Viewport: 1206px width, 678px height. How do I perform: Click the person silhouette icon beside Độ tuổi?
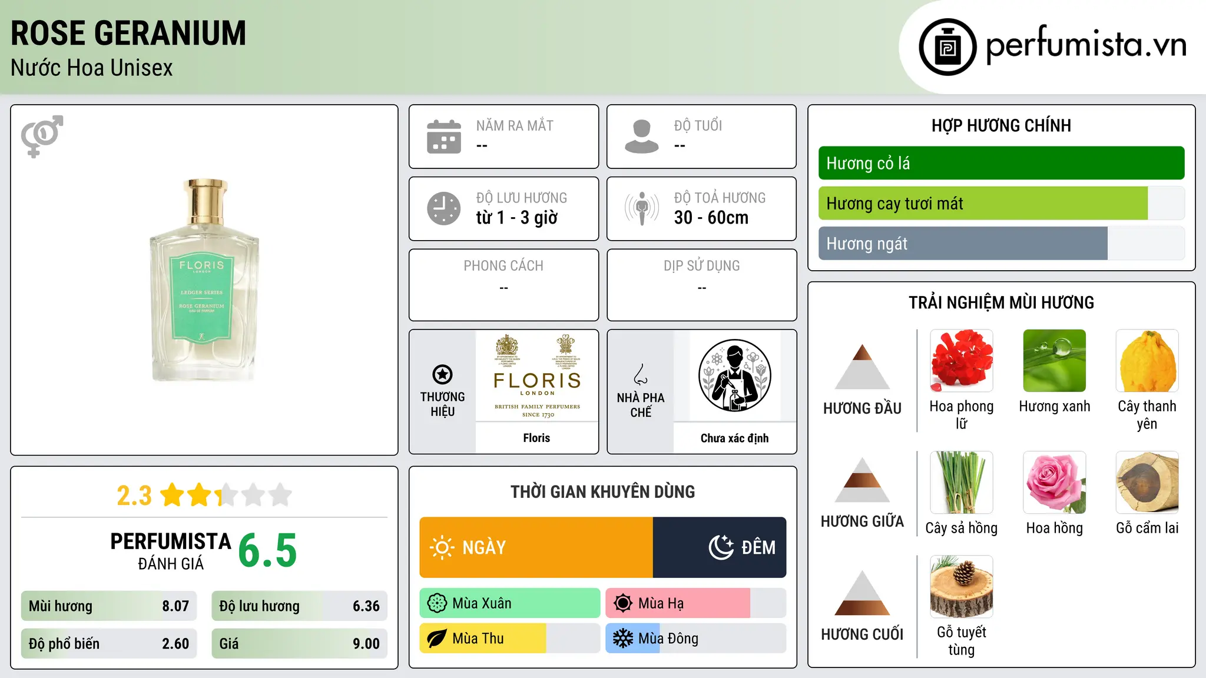coord(641,137)
